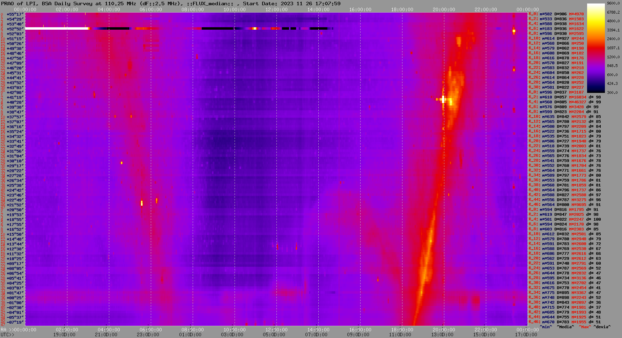
Task: Click the top axis 12:00:00 tick label
Action: coord(276,10)
